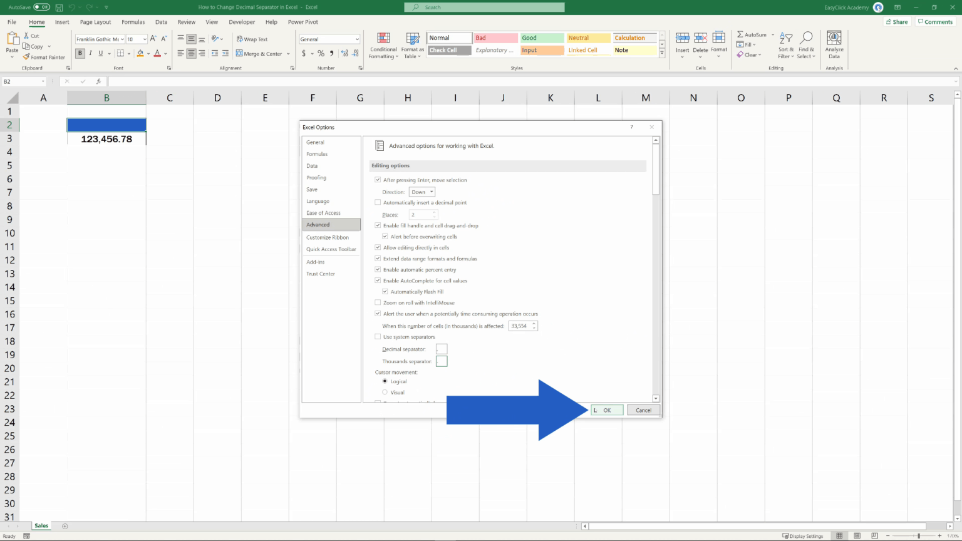
Task: Toggle Wrap Text for the selection
Action: click(253, 38)
